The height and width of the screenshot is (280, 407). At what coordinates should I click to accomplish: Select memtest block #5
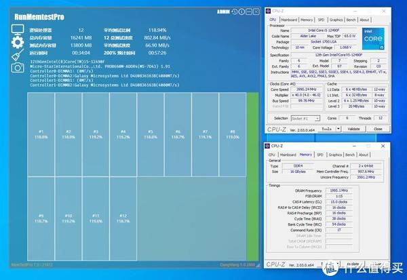(x=151, y=134)
